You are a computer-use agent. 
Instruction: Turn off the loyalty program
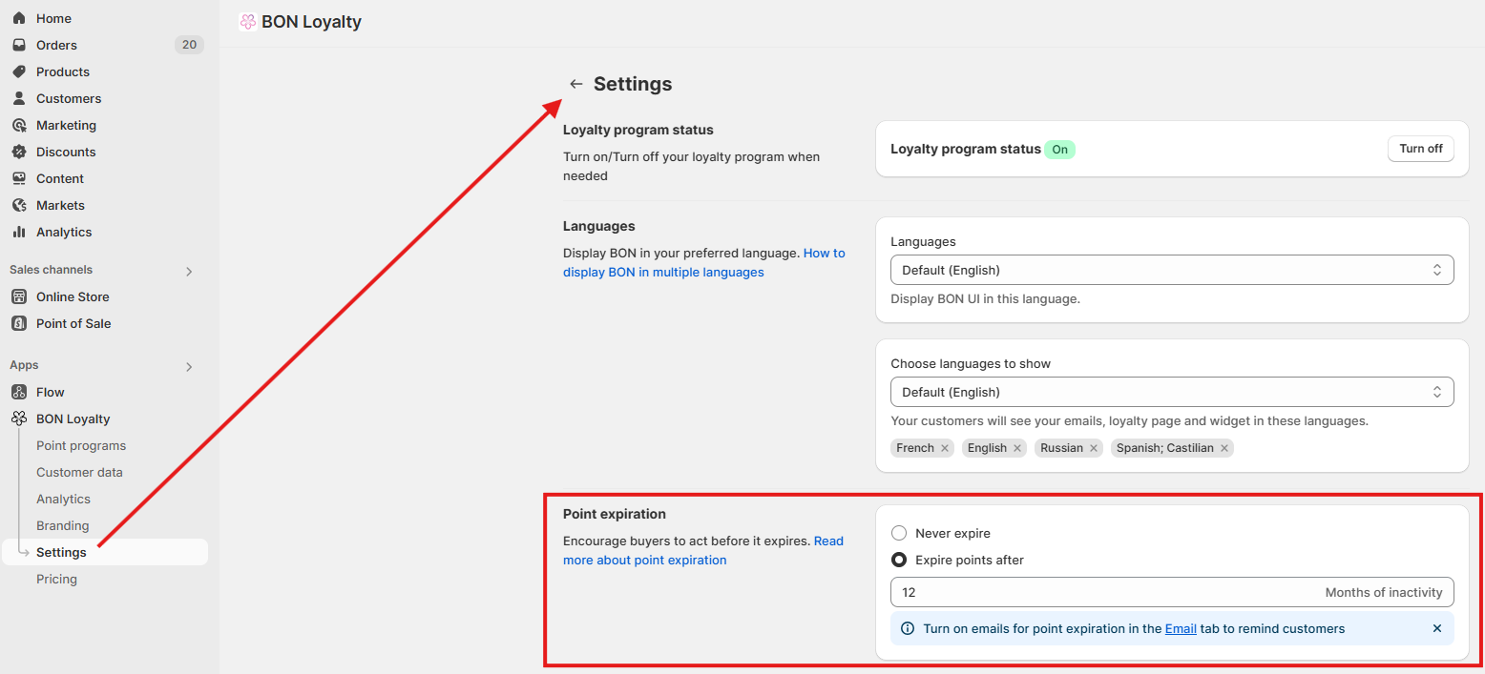pyautogui.click(x=1420, y=149)
